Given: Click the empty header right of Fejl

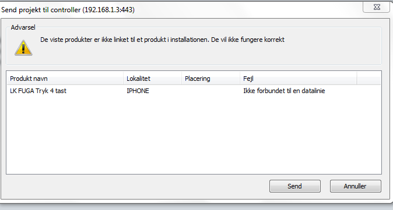Looking at the screenshot, I should pyautogui.click(x=369, y=79).
